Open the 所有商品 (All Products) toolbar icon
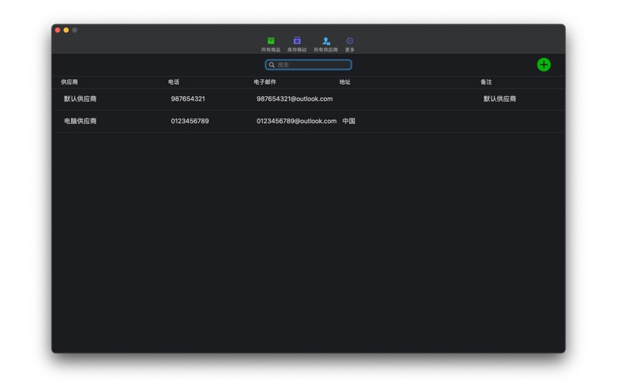The height and width of the screenshot is (385, 617). (271, 43)
